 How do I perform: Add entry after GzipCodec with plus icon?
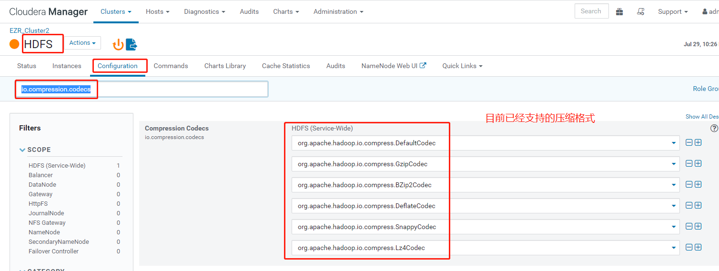(698, 163)
